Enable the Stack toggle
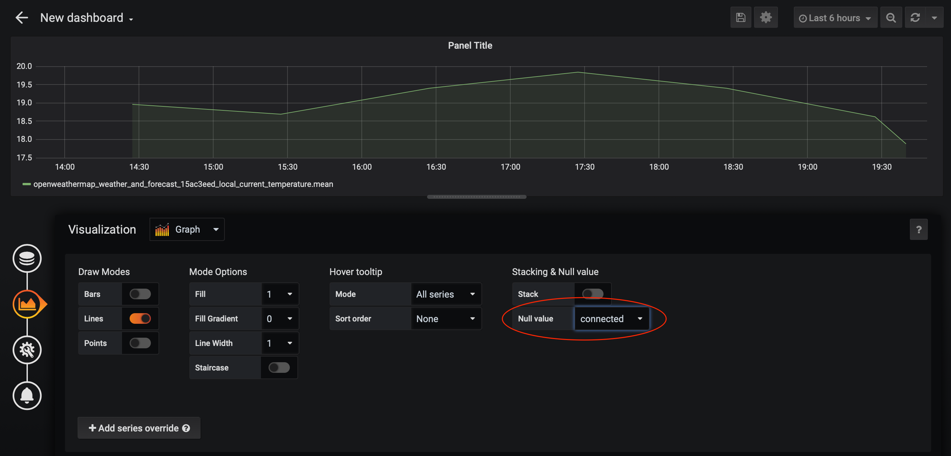Image resolution: width=951 pixels, height=456 pixels. [x=592, y=294]
